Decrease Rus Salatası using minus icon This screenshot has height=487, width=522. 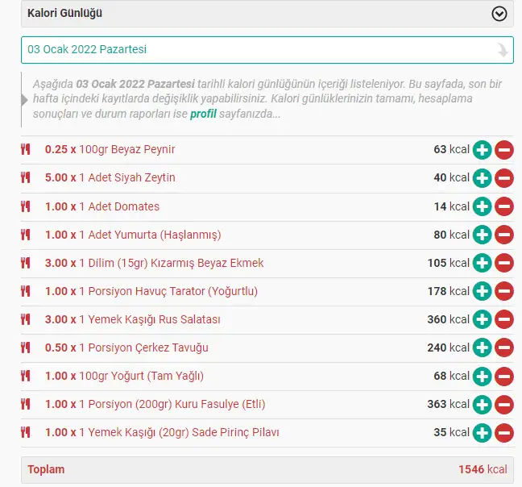click(504, 319)
